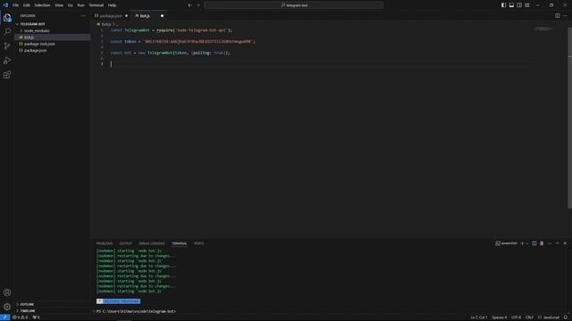Open the Explorer view in activity bar
The image size is (572, 321).
coord(7,18)
